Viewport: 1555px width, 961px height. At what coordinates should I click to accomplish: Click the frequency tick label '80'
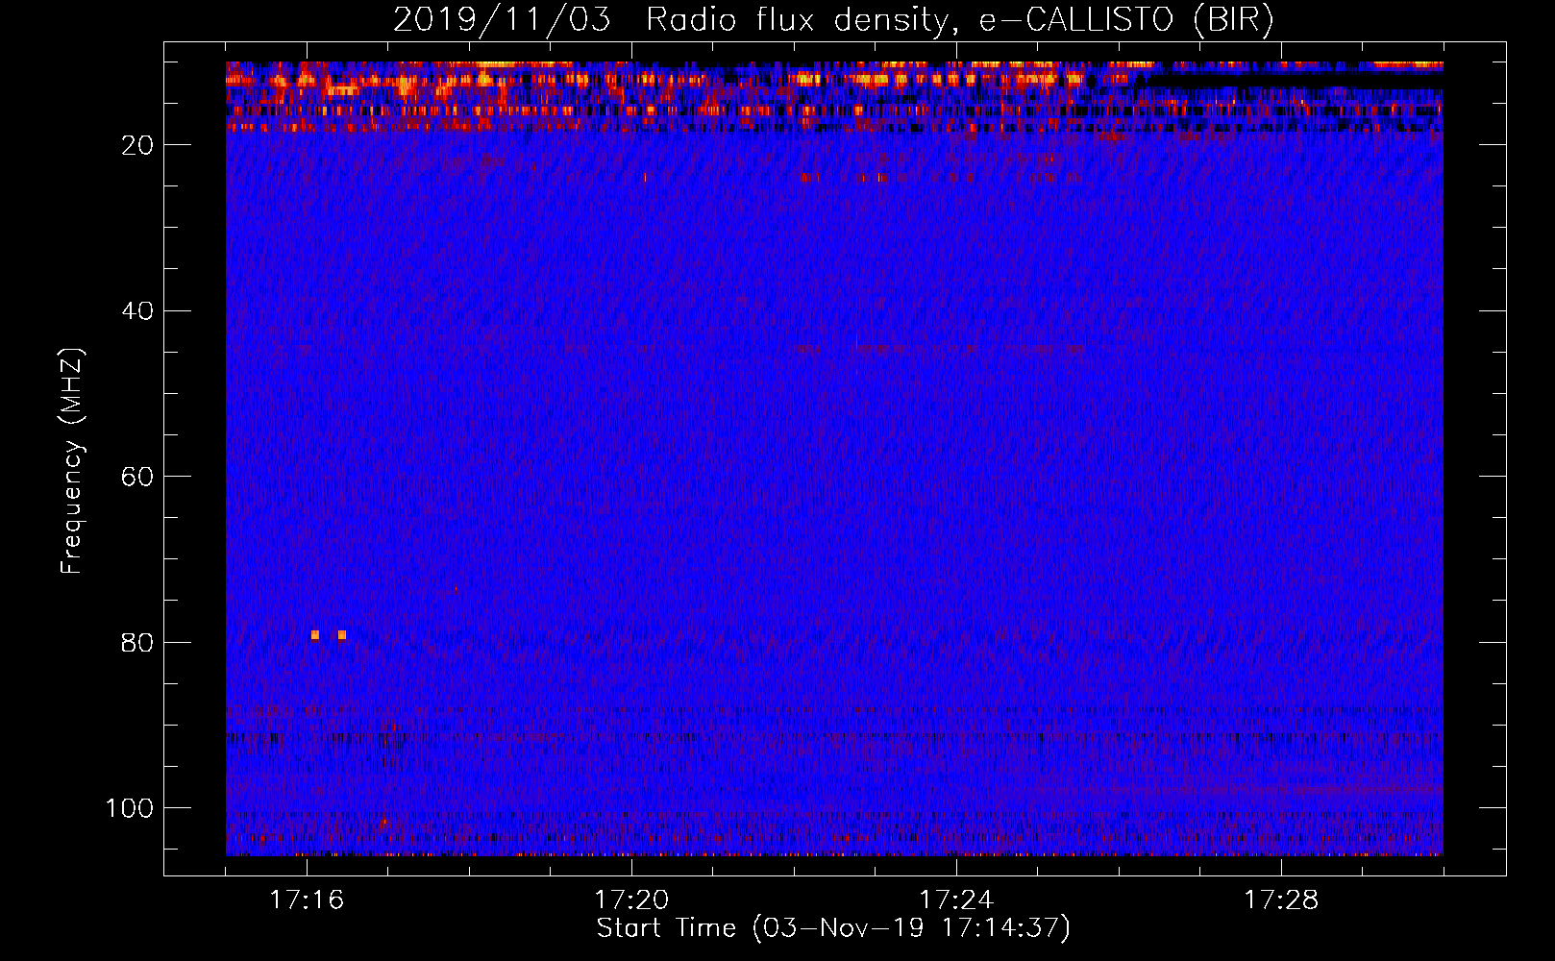coord(138,643)
